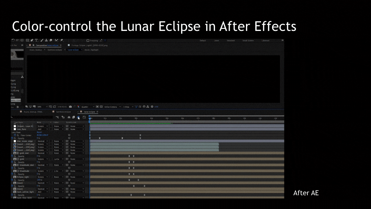The image size is (371, 209).
Task: Switch to the Acura_bootup_FINAL timeline tab
Action: coord(33,112)
